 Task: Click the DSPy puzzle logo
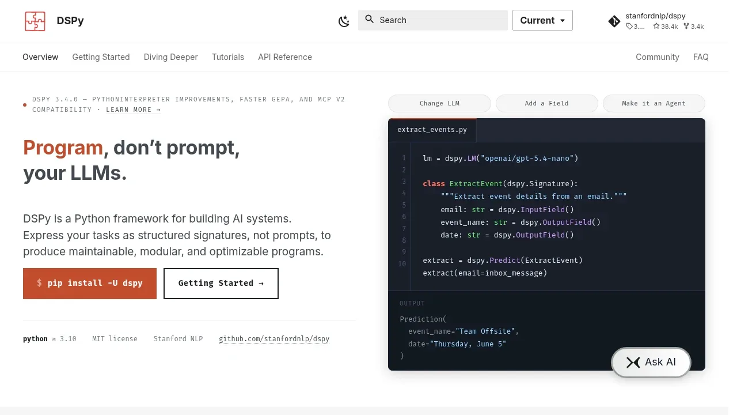coord(35,21)
